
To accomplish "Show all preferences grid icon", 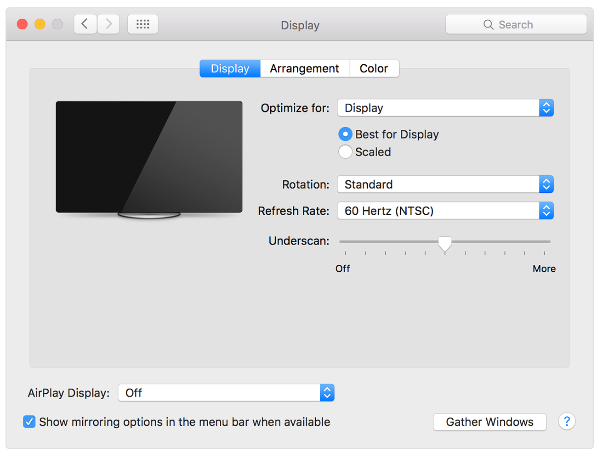I will pyautogui.click(x=143, y=24).
